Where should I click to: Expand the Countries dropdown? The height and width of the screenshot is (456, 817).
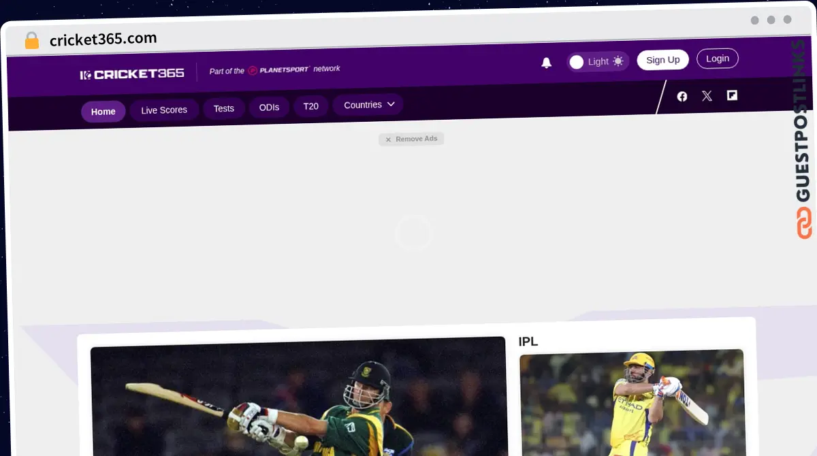click(x=368, y=105)
